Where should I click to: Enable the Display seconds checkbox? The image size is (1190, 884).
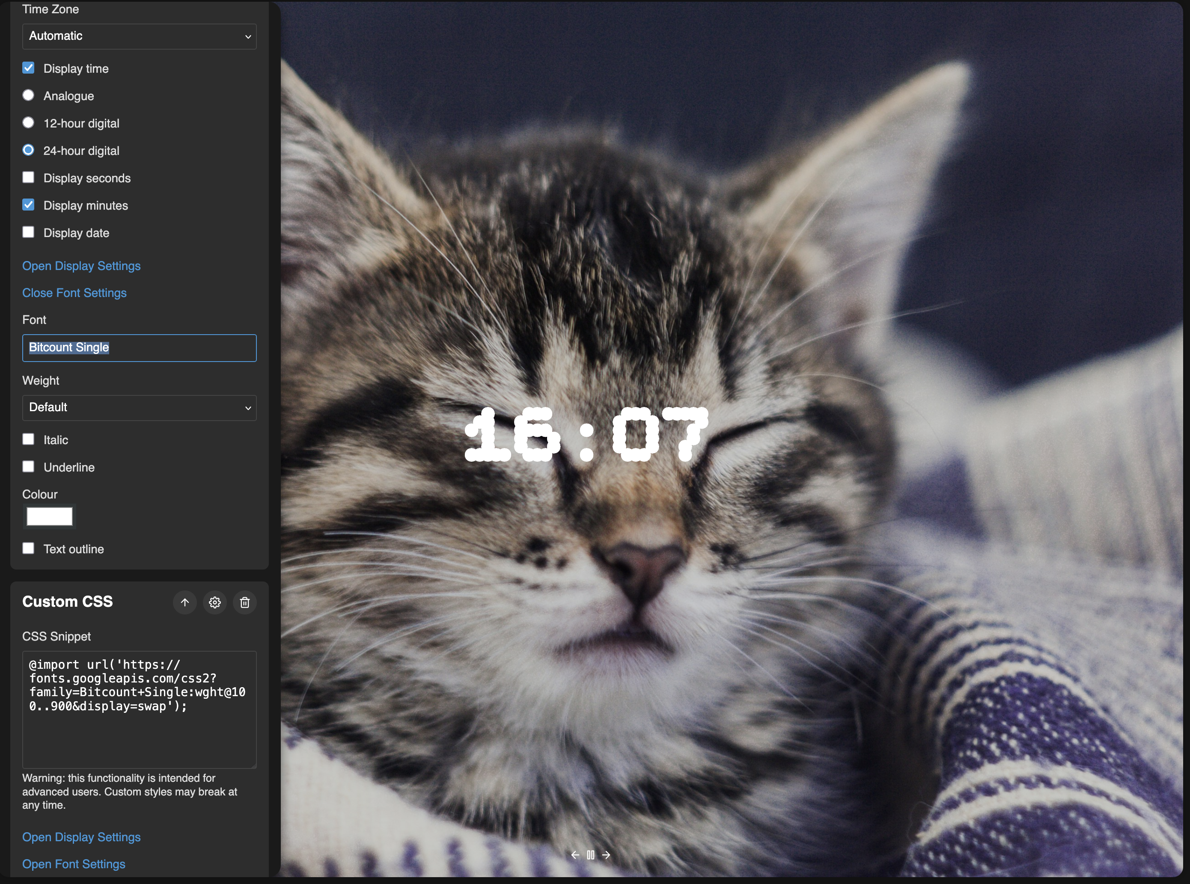[28, 178]
